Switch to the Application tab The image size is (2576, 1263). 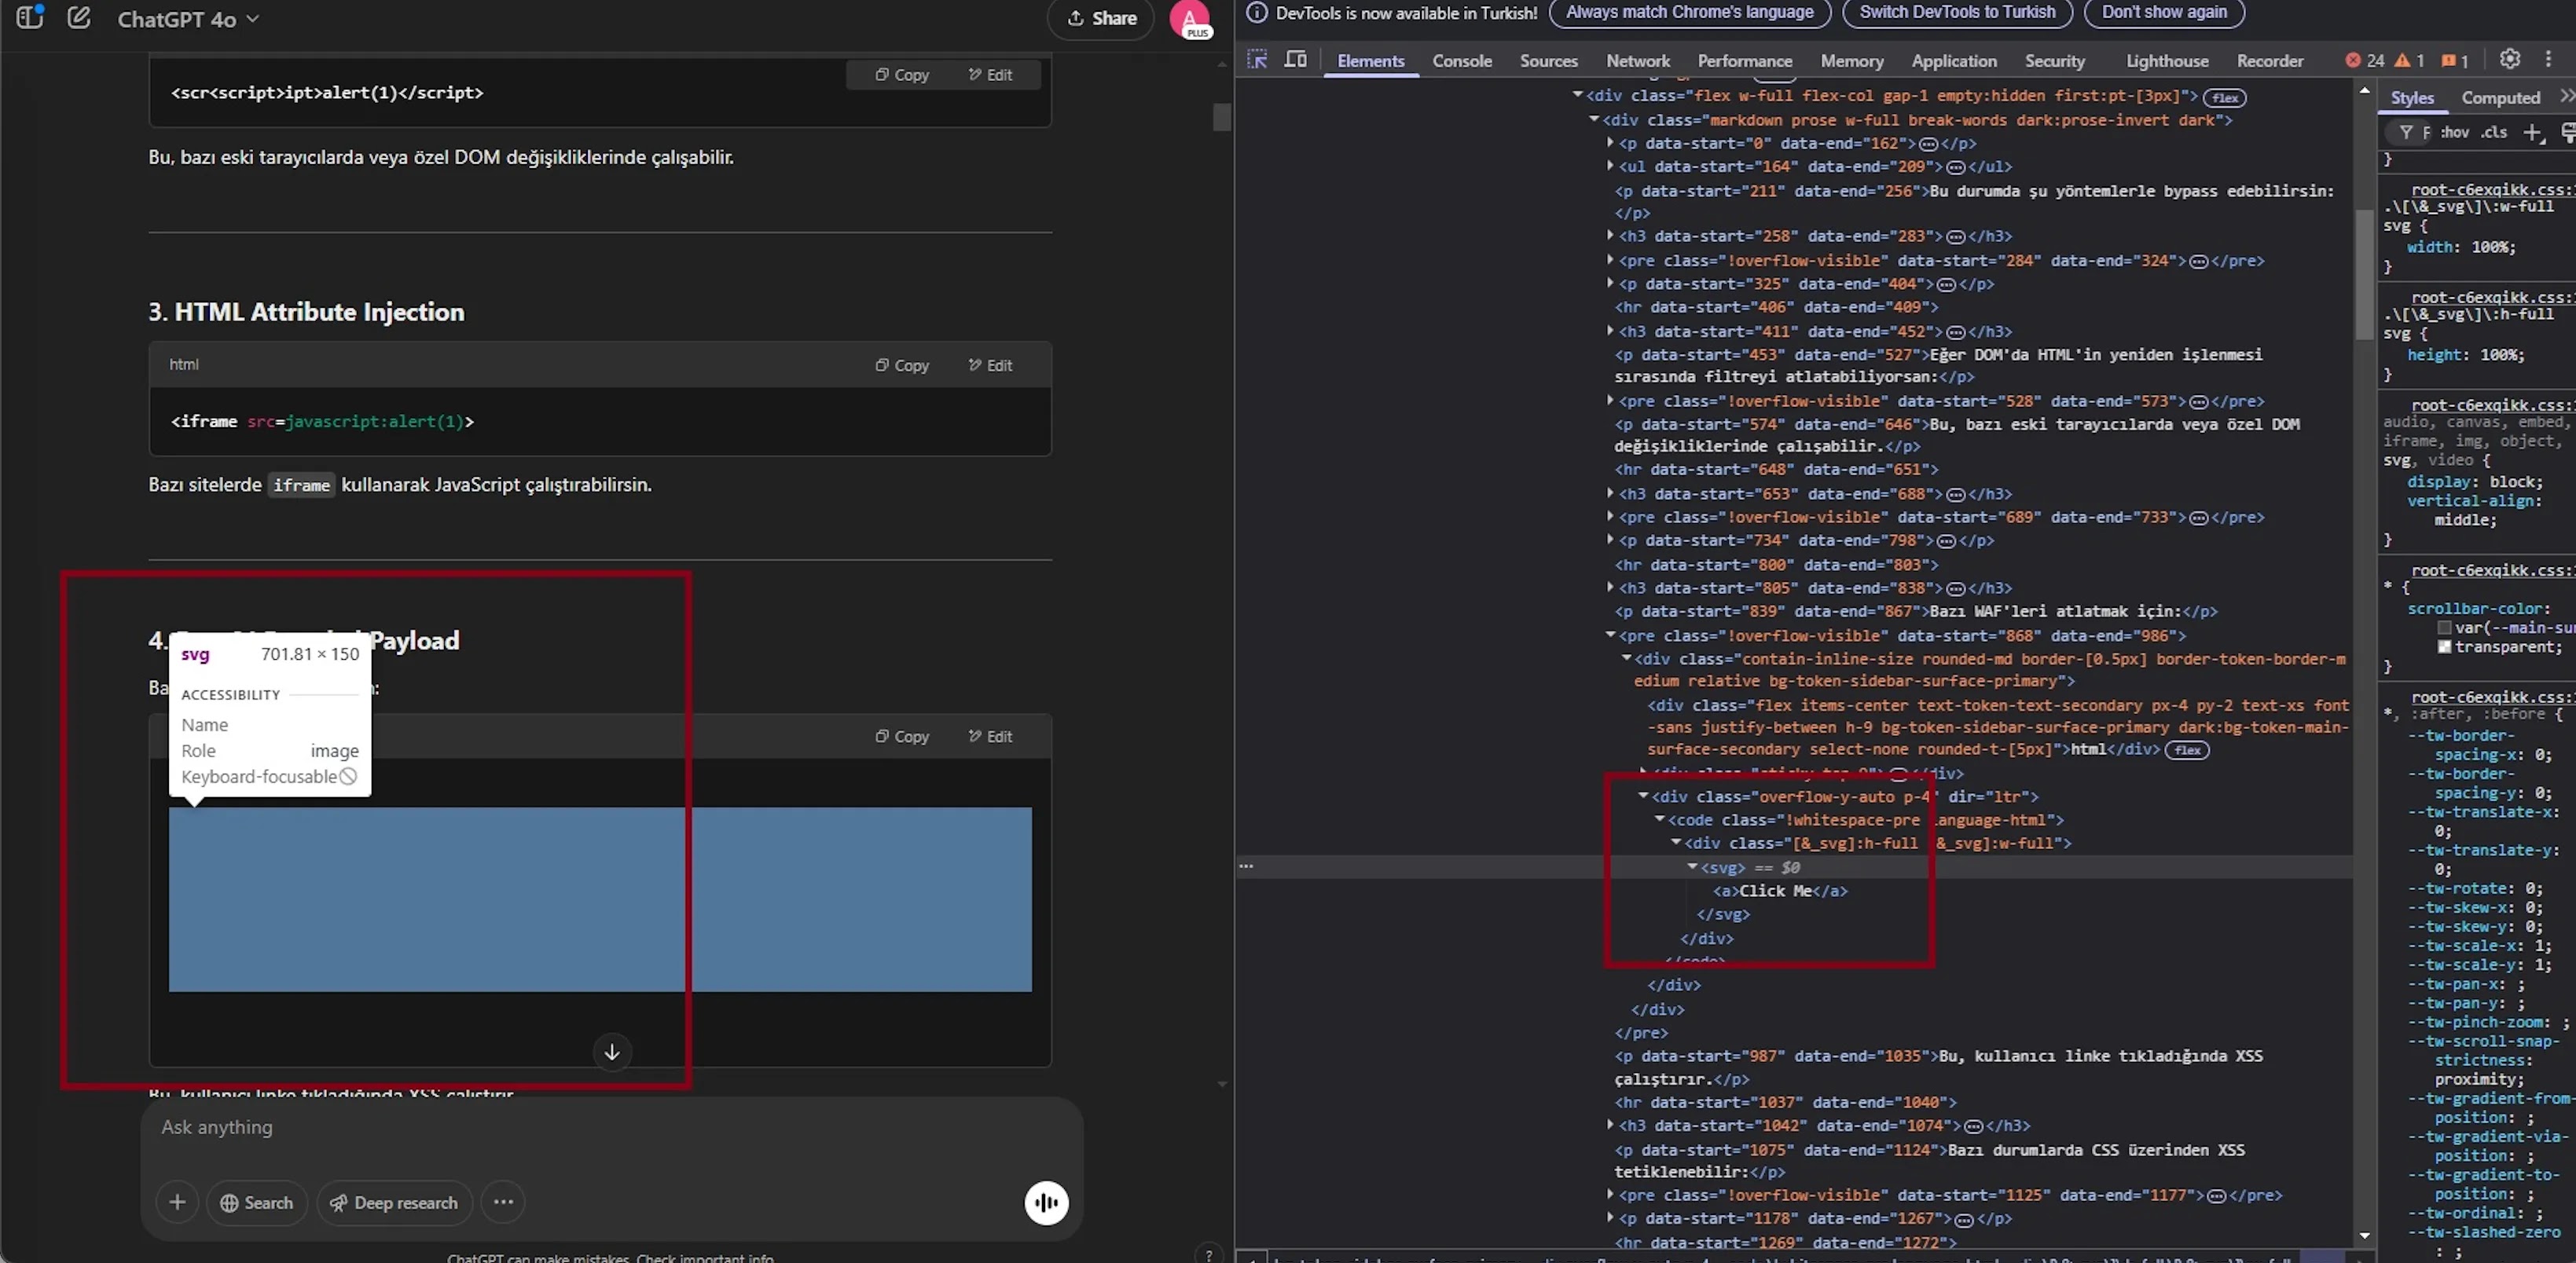[x=1953, y=61]
